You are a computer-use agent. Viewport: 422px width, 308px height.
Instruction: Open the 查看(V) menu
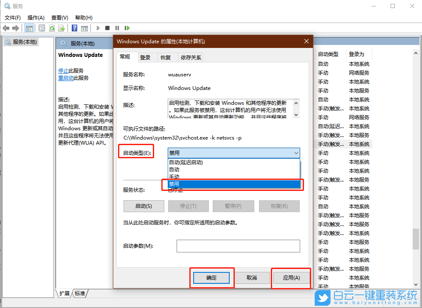[x=59, y=17]
